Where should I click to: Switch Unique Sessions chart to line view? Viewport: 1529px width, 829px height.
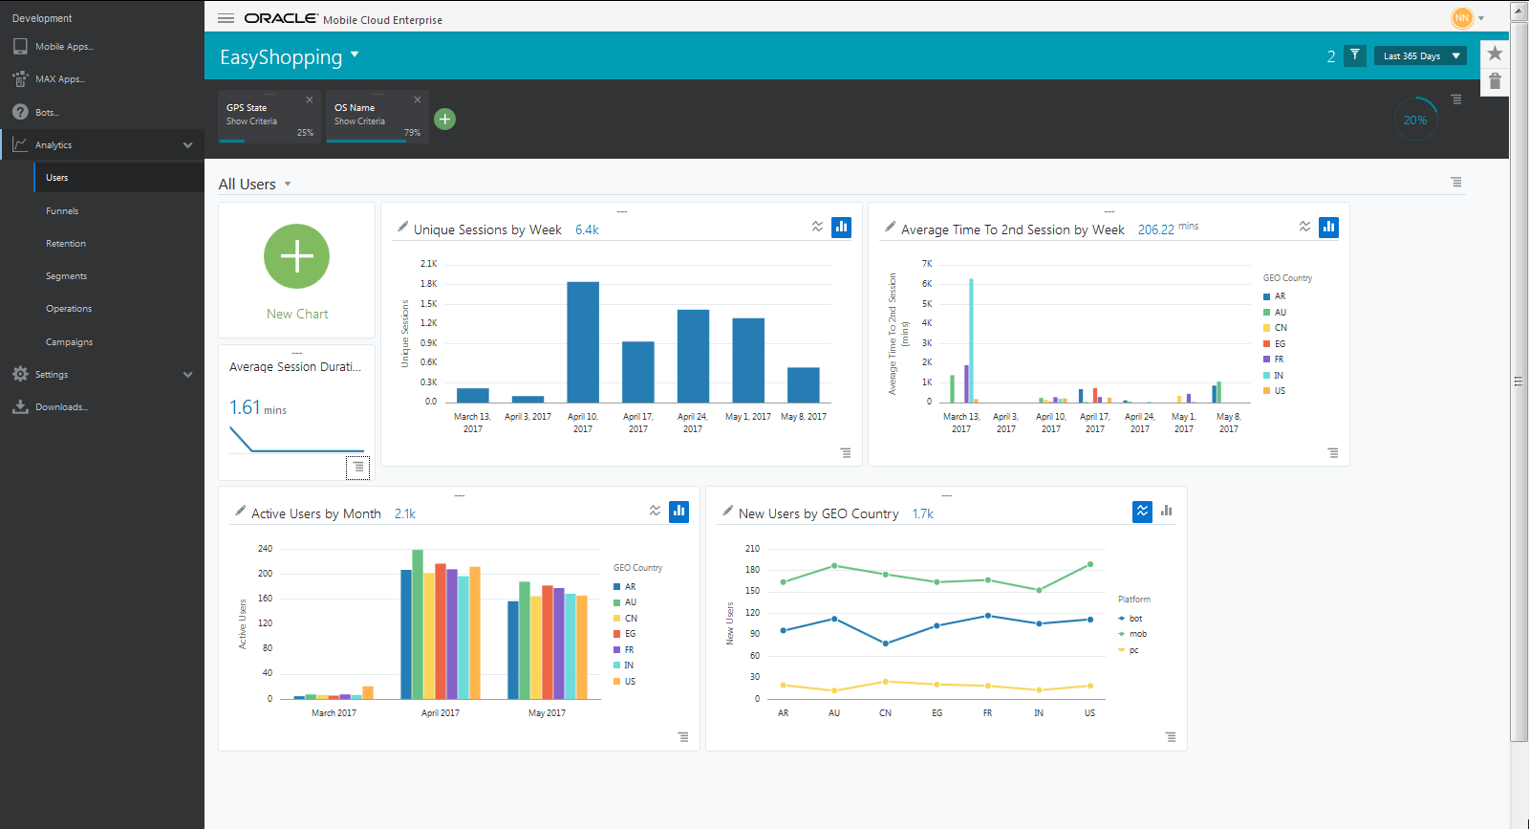tap(817, 227)
